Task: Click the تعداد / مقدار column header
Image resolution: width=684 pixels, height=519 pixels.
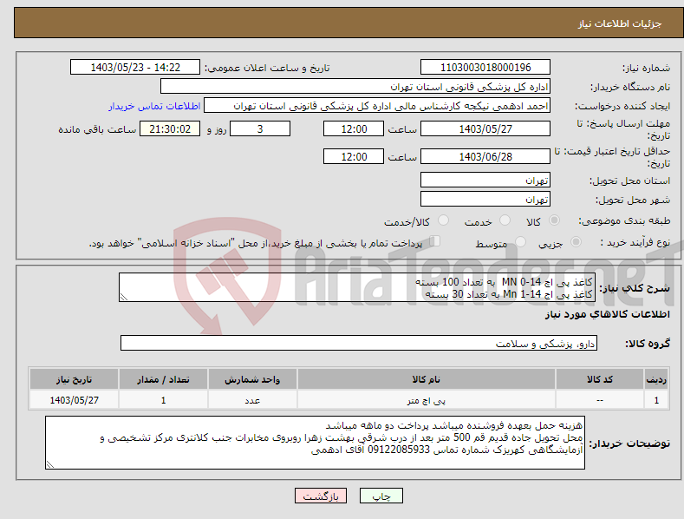Action: click(163, 379)
